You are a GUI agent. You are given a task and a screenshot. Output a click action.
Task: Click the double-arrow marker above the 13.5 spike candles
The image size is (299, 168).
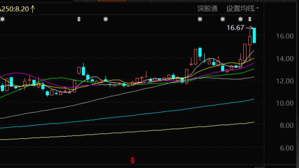click(x=79, y=19)
